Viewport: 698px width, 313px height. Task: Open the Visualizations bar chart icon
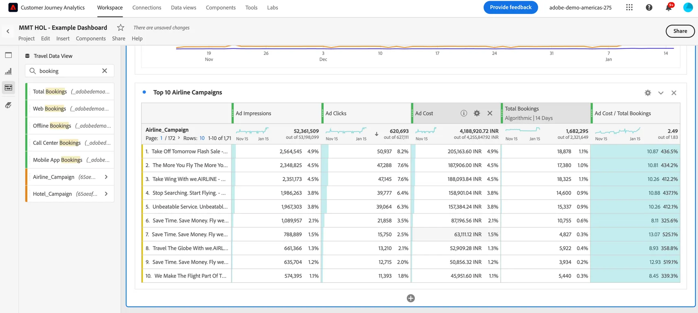point(9,71)
